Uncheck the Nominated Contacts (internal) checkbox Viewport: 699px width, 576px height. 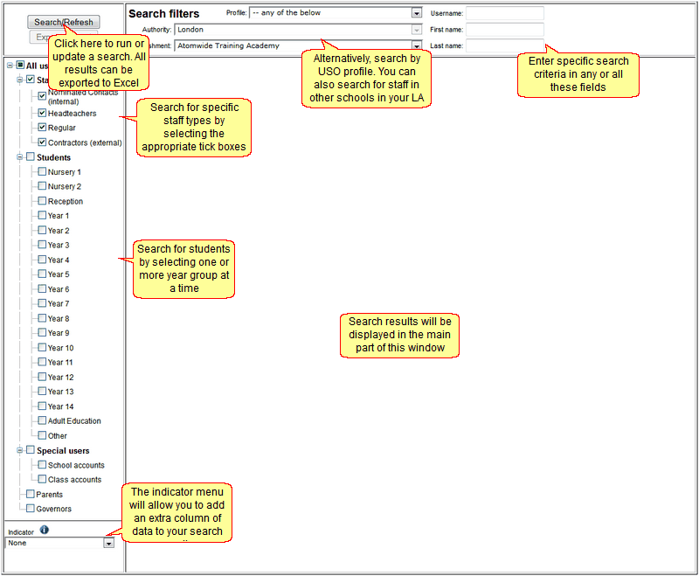(x=42, y=96)
